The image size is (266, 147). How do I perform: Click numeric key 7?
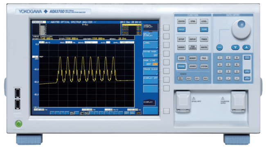tap(220, 58)
